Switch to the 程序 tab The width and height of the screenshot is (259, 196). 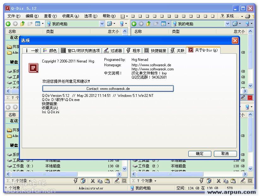133,50
